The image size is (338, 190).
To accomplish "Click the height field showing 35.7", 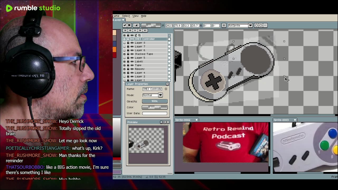I will coord(195,25).
